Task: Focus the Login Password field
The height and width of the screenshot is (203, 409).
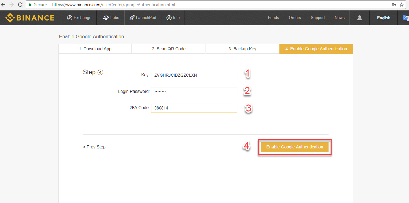Action: point(194,92)
